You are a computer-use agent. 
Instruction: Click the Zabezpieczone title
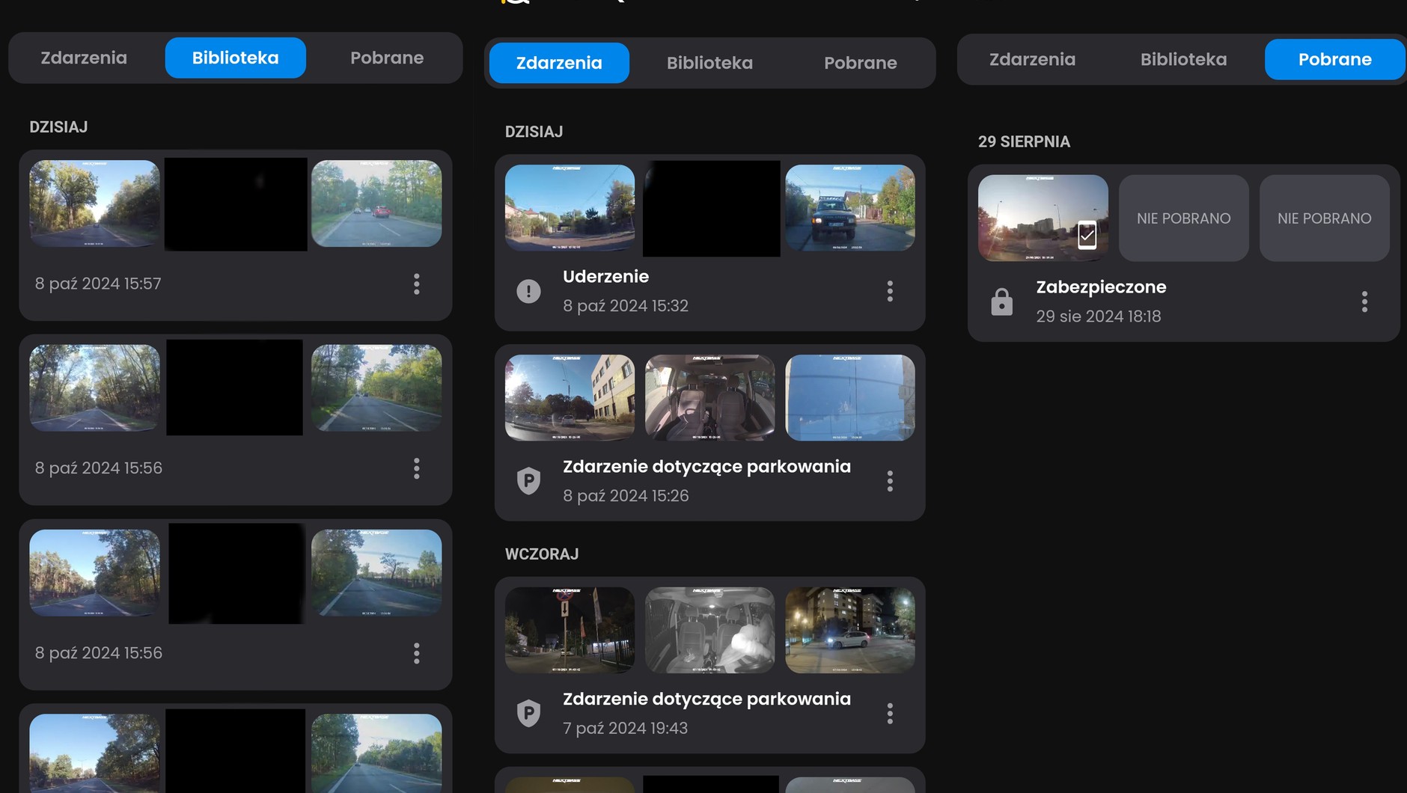[x=1101, y=287]
